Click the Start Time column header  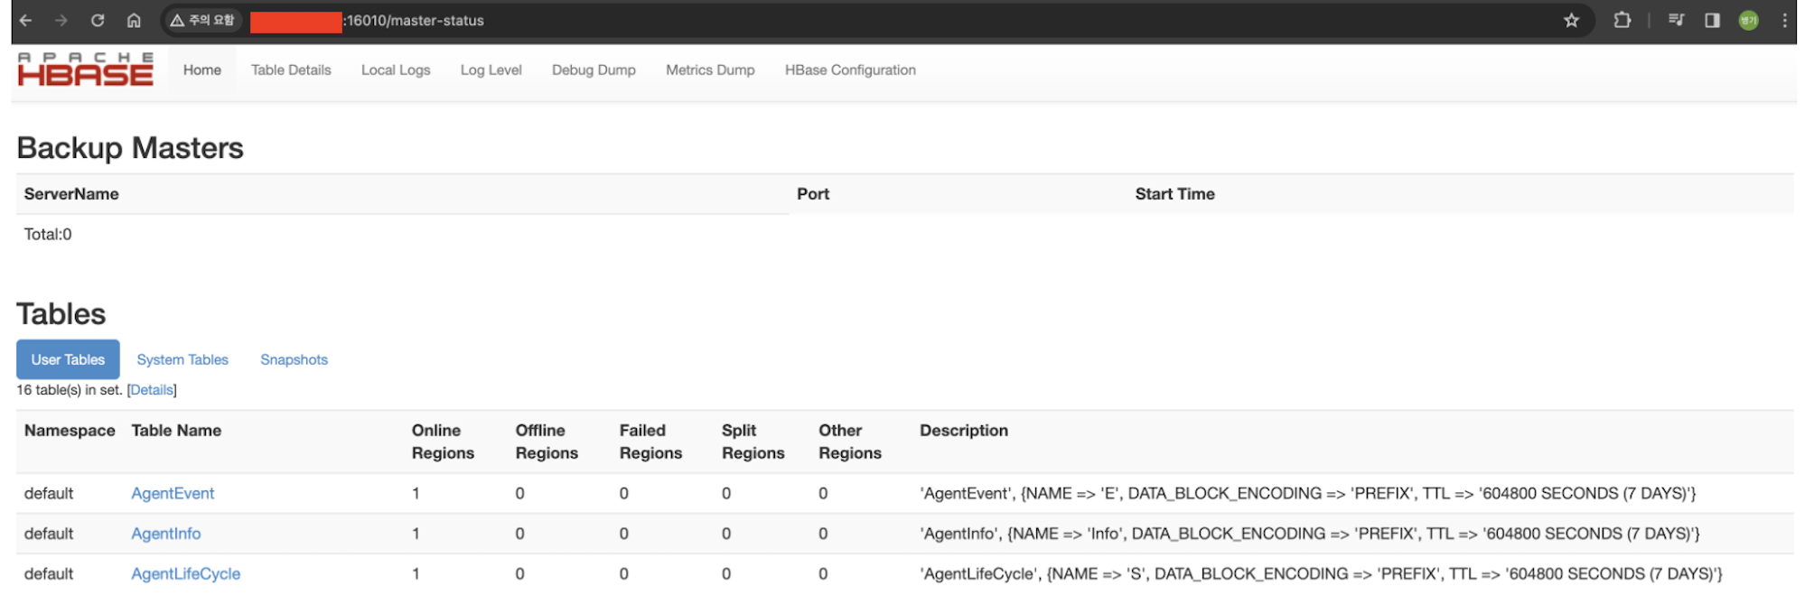click(x=1174, y=194)
